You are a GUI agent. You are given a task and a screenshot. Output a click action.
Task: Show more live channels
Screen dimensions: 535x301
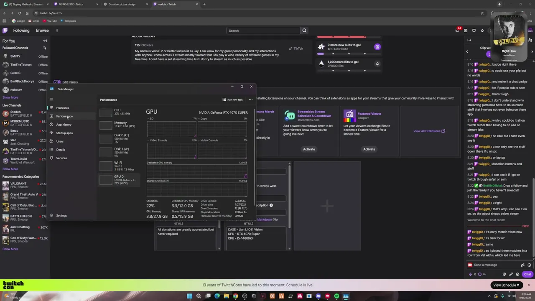(10, 169)
